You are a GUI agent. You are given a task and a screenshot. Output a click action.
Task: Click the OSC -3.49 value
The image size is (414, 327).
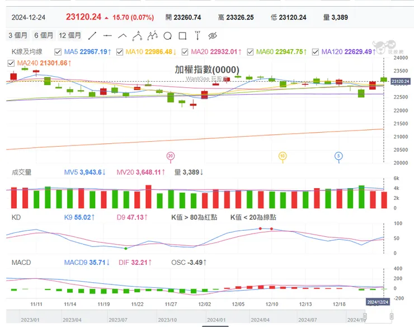(x=189, y=263)
